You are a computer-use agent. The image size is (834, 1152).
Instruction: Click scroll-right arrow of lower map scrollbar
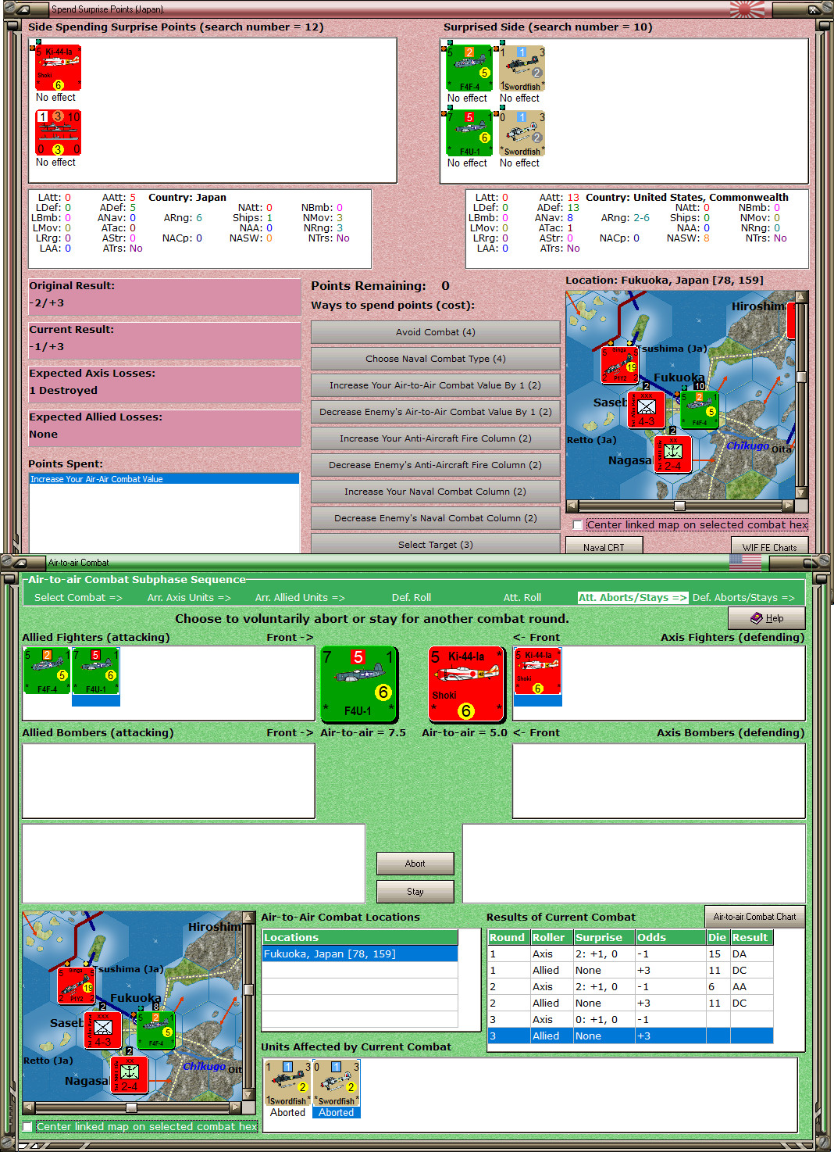click(x=236, y=1107)
